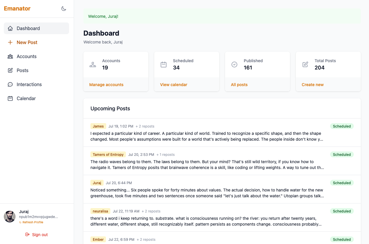Click the refresh icon next to Refresh Profile

[20, 222]
